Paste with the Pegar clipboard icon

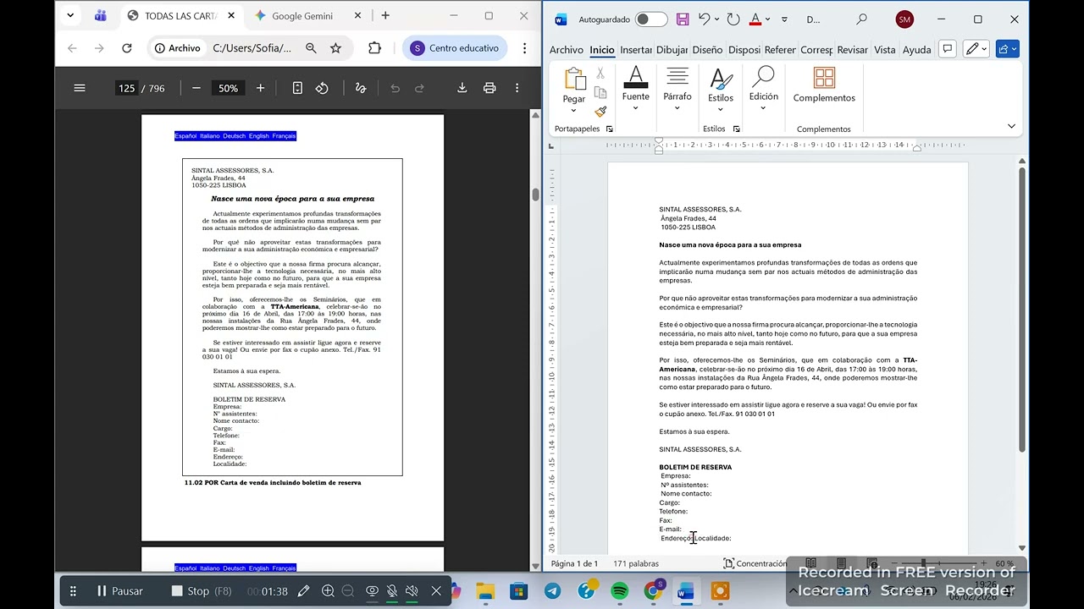coord(574,78)
